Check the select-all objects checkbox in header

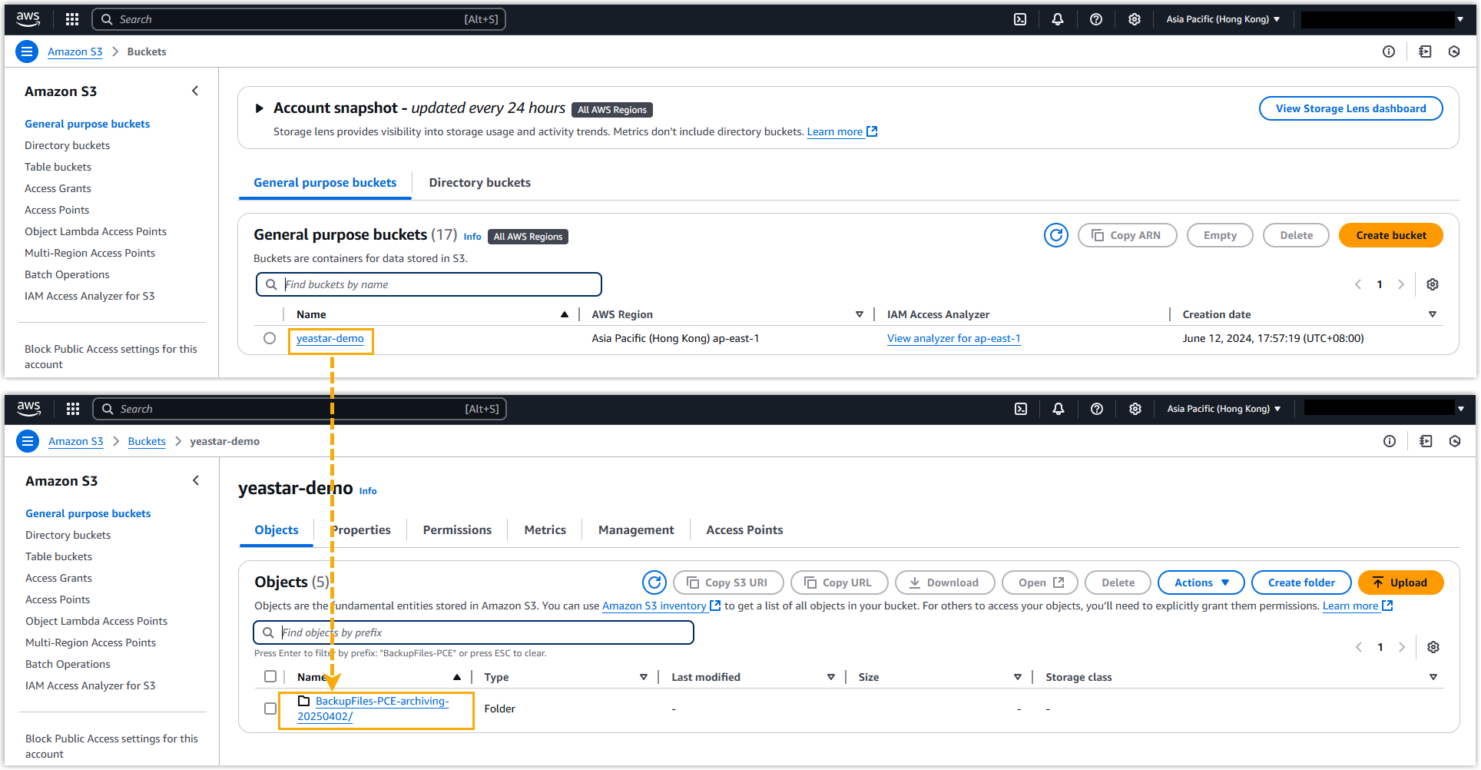[x=270, y=676]
